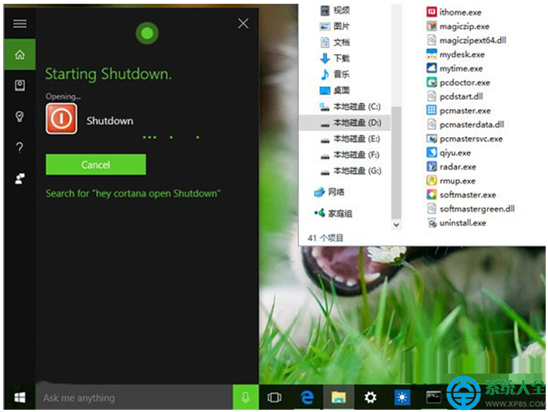Click the red Shutdown app icon
This screenshot has height=412, width=548.
[61, 119]
